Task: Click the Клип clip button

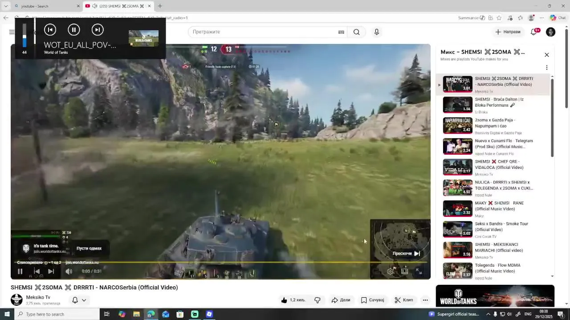Action: [403, 300]
